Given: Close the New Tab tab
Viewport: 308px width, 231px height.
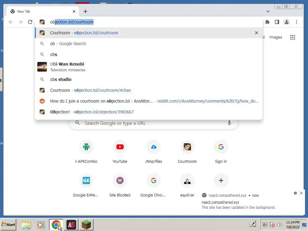Looking at the screenshot, I should pyautogui.click(x=74, y=11).
